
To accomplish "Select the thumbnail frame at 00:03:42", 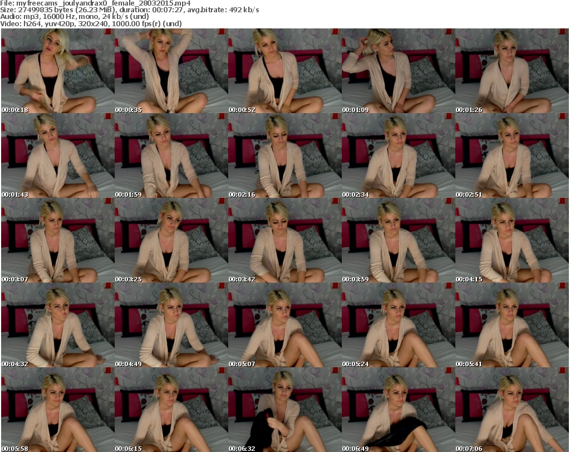I will [284, 241].
